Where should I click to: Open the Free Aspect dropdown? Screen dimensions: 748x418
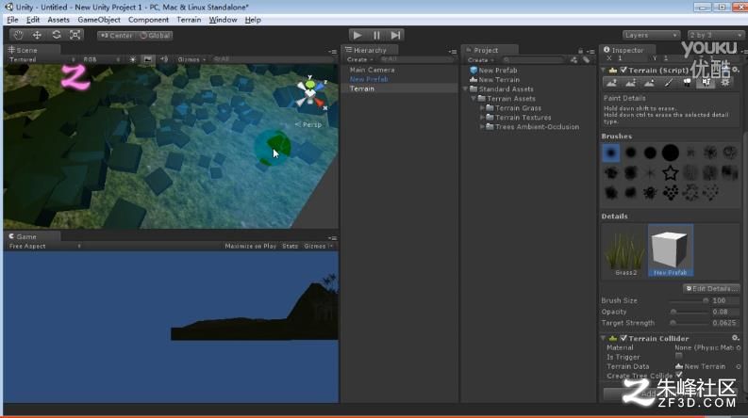pyautogui.click(x=45, y=246)
